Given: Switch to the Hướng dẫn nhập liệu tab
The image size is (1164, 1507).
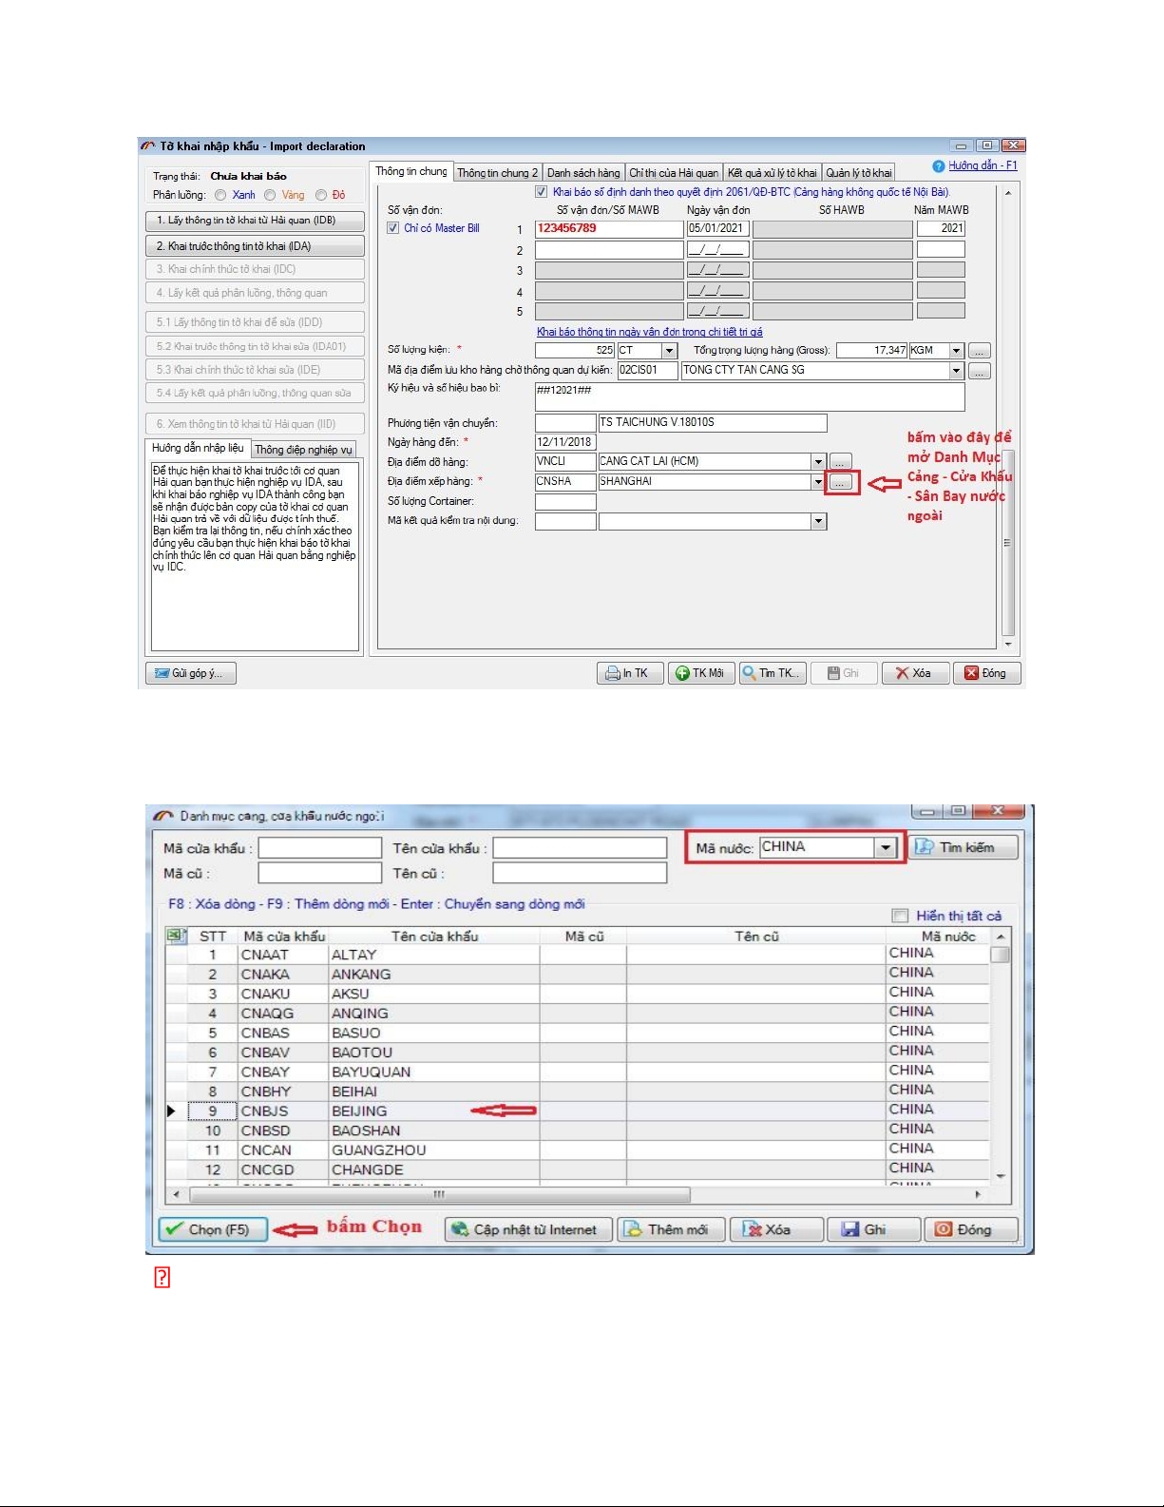Looking at the screenshot, I should pos(198,448).
